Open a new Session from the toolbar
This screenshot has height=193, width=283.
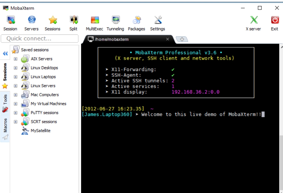coord(11,20)
